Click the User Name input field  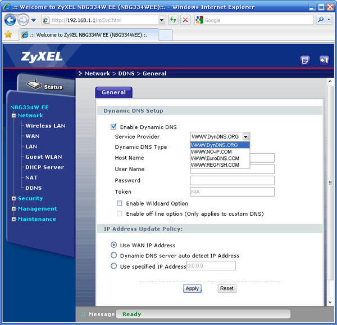(232, 169)
